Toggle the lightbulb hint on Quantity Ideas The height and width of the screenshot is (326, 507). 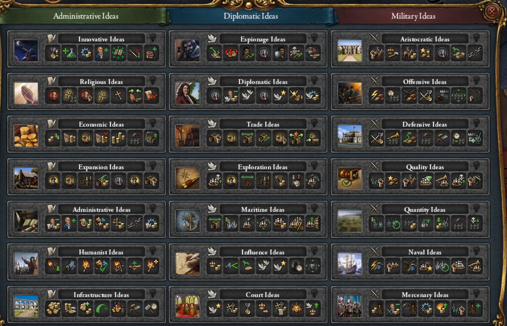pyautogui.click(x=476, y=208)
